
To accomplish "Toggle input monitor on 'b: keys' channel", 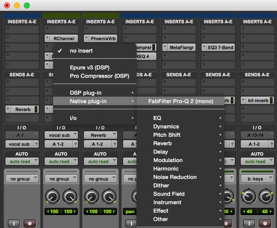I will 249,224.
